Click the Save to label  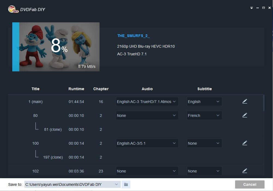point(15,184)
